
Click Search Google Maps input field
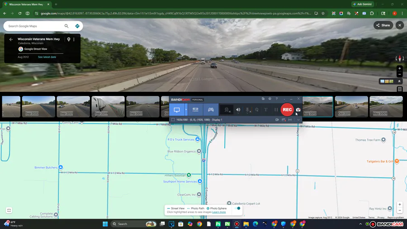tap(35, 26)
